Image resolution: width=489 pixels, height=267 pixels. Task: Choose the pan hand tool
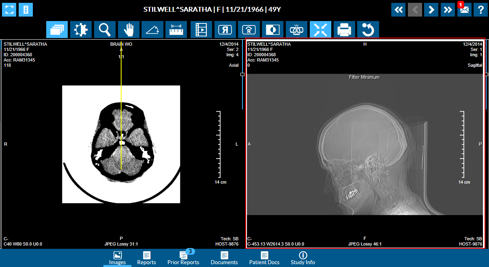point(129,30)
